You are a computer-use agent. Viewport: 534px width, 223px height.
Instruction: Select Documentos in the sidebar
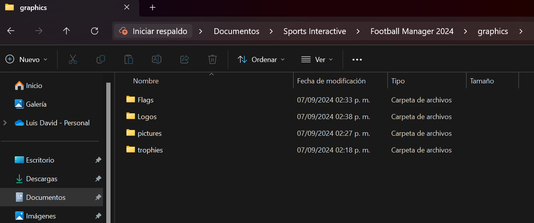51,197
